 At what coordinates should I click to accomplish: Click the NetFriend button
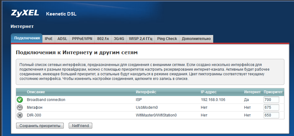tap(80, 126)
